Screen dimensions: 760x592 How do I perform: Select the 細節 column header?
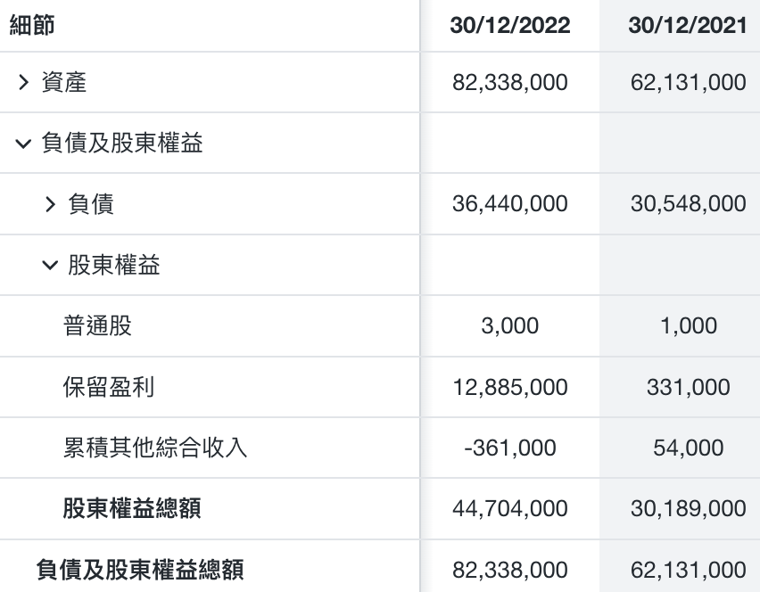click(32, 25)
